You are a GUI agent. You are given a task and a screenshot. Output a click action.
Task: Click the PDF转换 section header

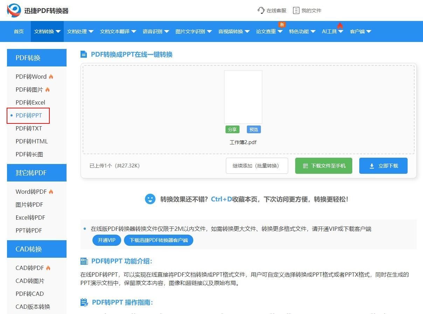(37, 58)
